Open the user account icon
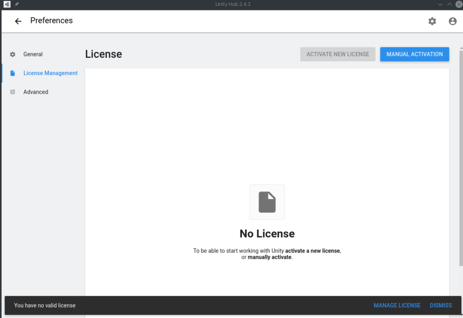The image size is (463, 318). coord(452,21)
